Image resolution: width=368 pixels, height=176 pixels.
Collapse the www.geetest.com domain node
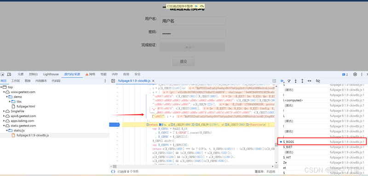(4, 92)
